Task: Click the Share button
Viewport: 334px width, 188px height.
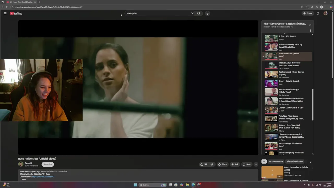Action: pyautogui.click(x=222, y=164)
